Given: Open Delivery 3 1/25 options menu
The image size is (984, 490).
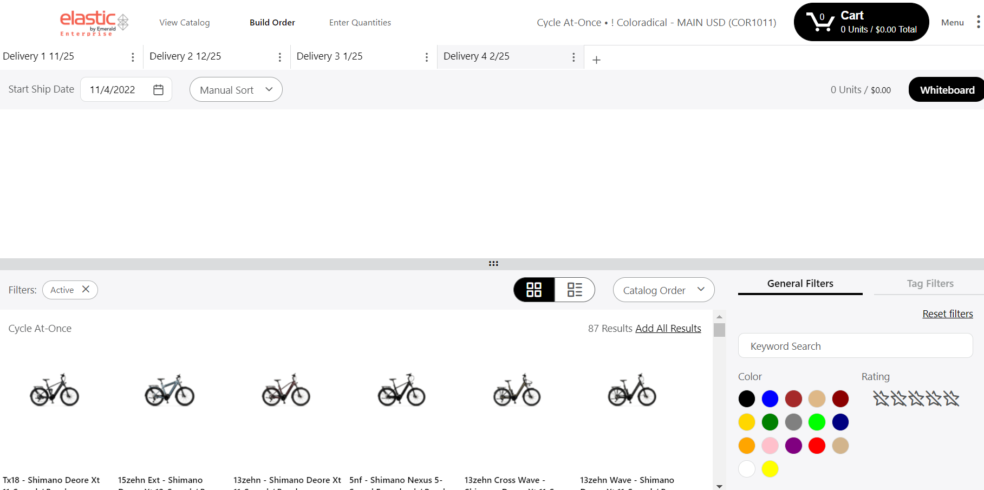Looking at the screenshot, I should 426,57.
